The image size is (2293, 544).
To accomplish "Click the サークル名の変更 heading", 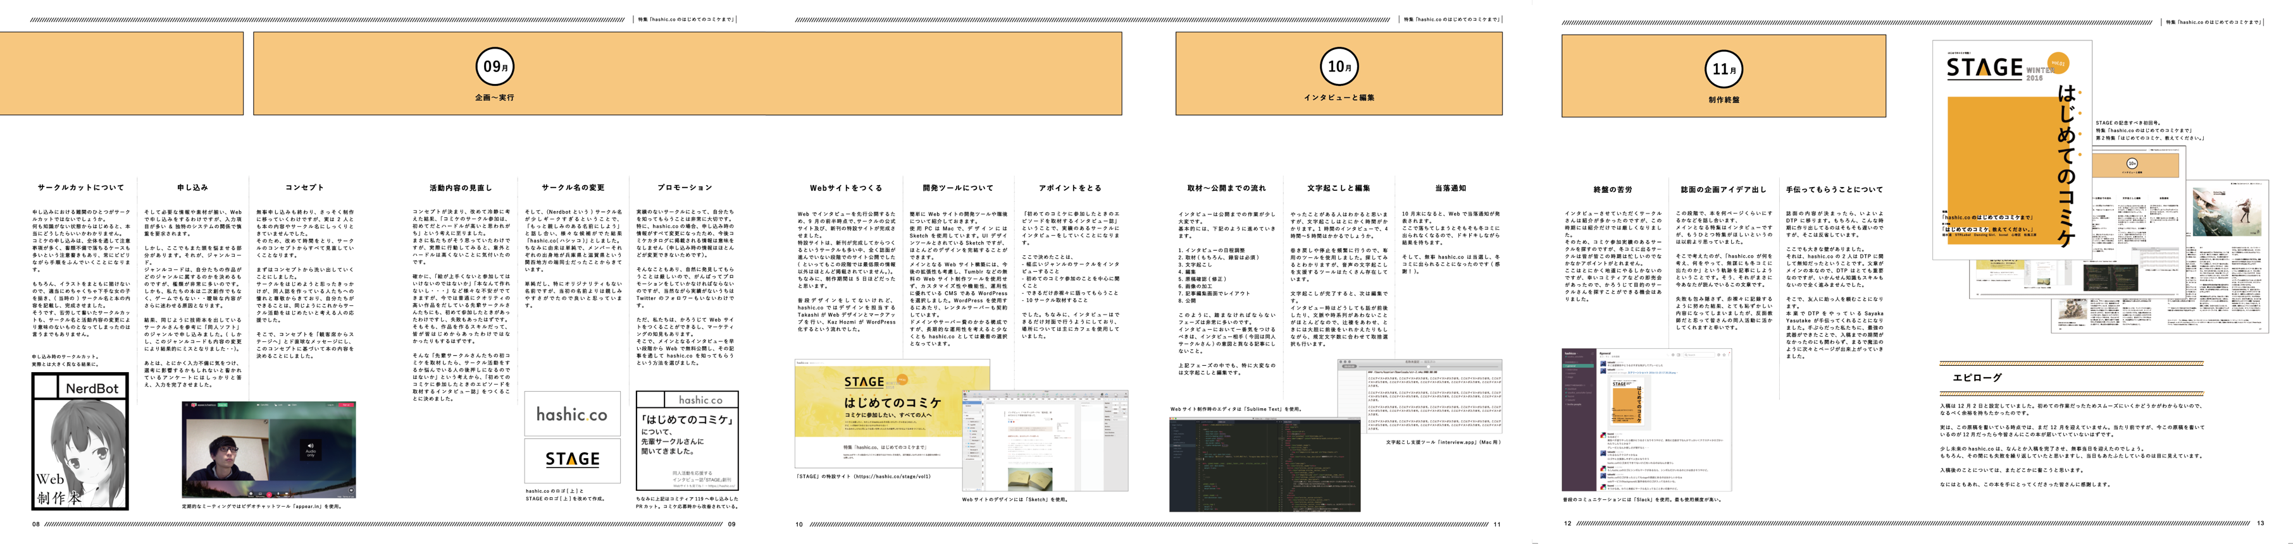I will pyautogui.click(x=573, y=188).
